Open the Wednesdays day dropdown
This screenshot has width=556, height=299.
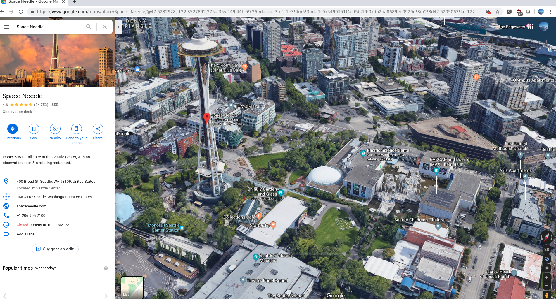tap(48, 268)
